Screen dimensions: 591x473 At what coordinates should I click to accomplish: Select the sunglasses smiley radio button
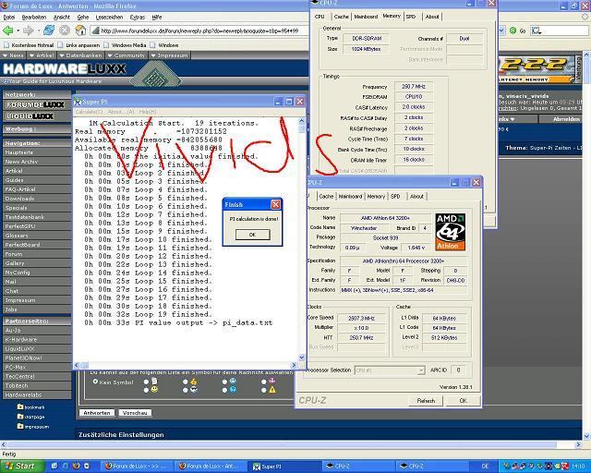coord(186,390)
